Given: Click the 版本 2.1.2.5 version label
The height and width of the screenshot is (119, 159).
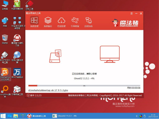Looking at the screenshot, I should (x=36, y=96).
